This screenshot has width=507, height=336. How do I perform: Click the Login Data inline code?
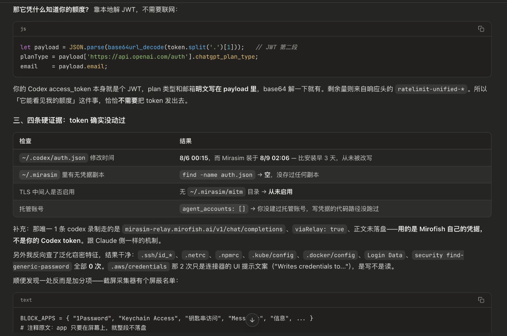point(385,255)
